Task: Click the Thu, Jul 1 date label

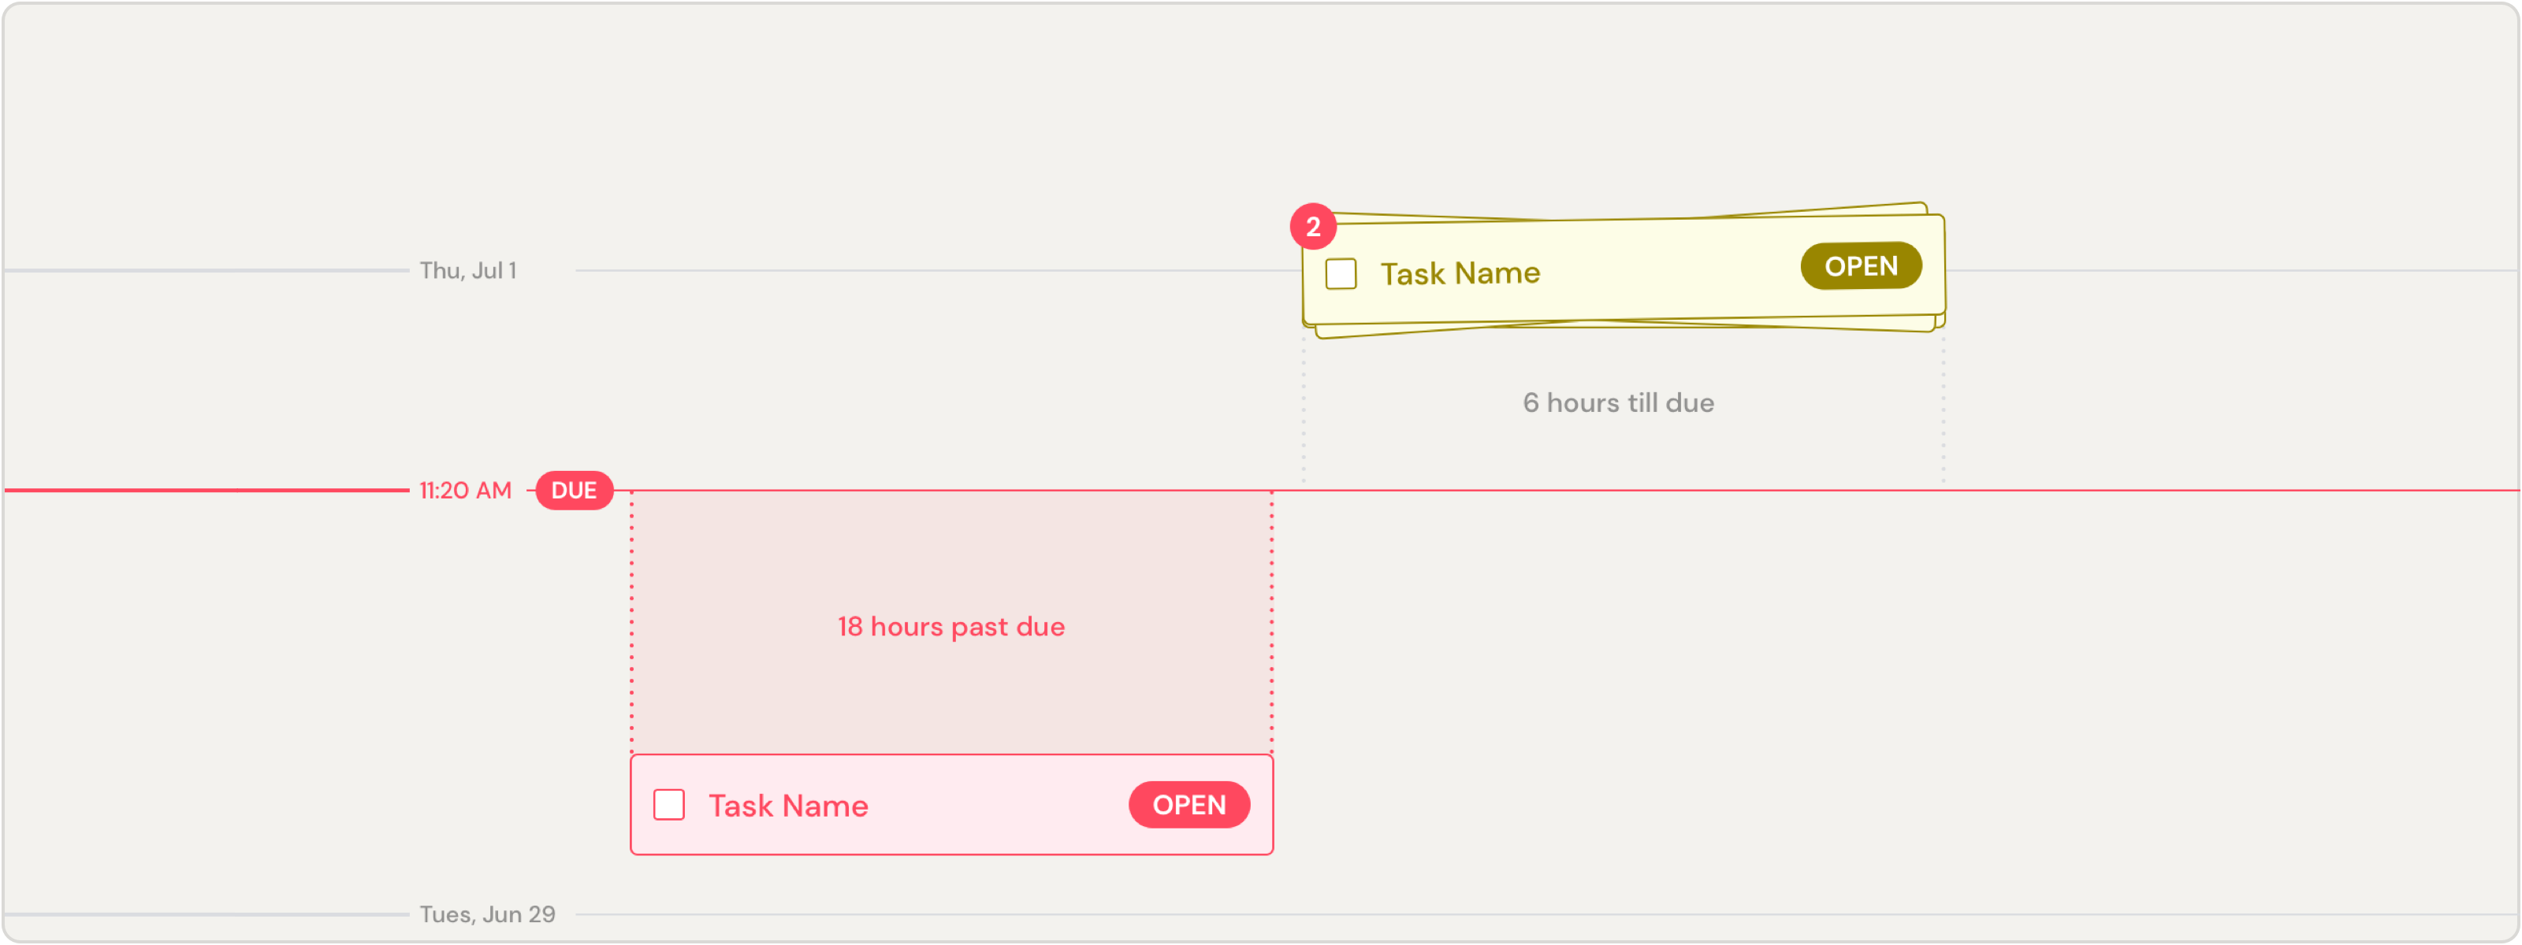Action: [468, 270]
